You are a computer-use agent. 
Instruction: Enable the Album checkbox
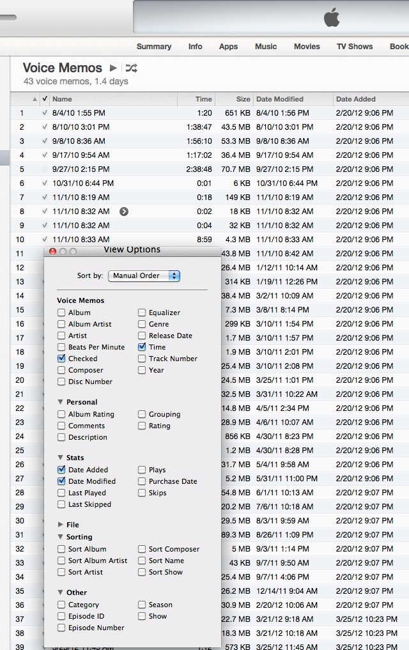click(61, 313)
